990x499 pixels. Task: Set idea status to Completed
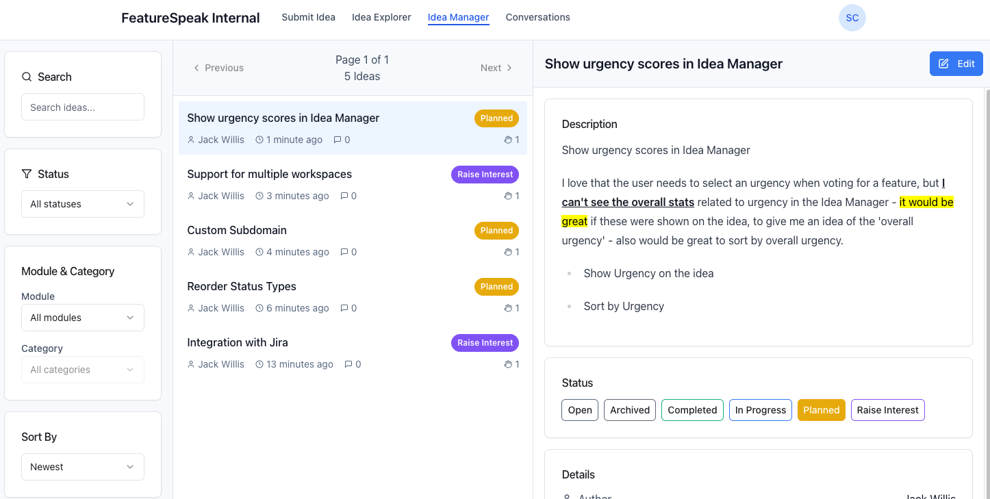692,410
